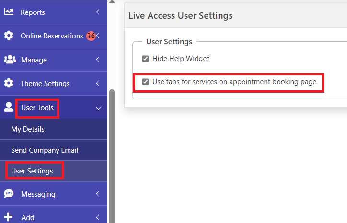Click the red 36 notification badge
The height and width of the screenshot is (223, 347).
[x=91, y=36]
